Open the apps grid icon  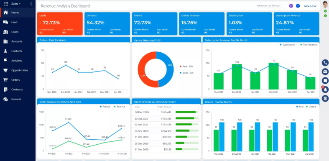point(6,4)
